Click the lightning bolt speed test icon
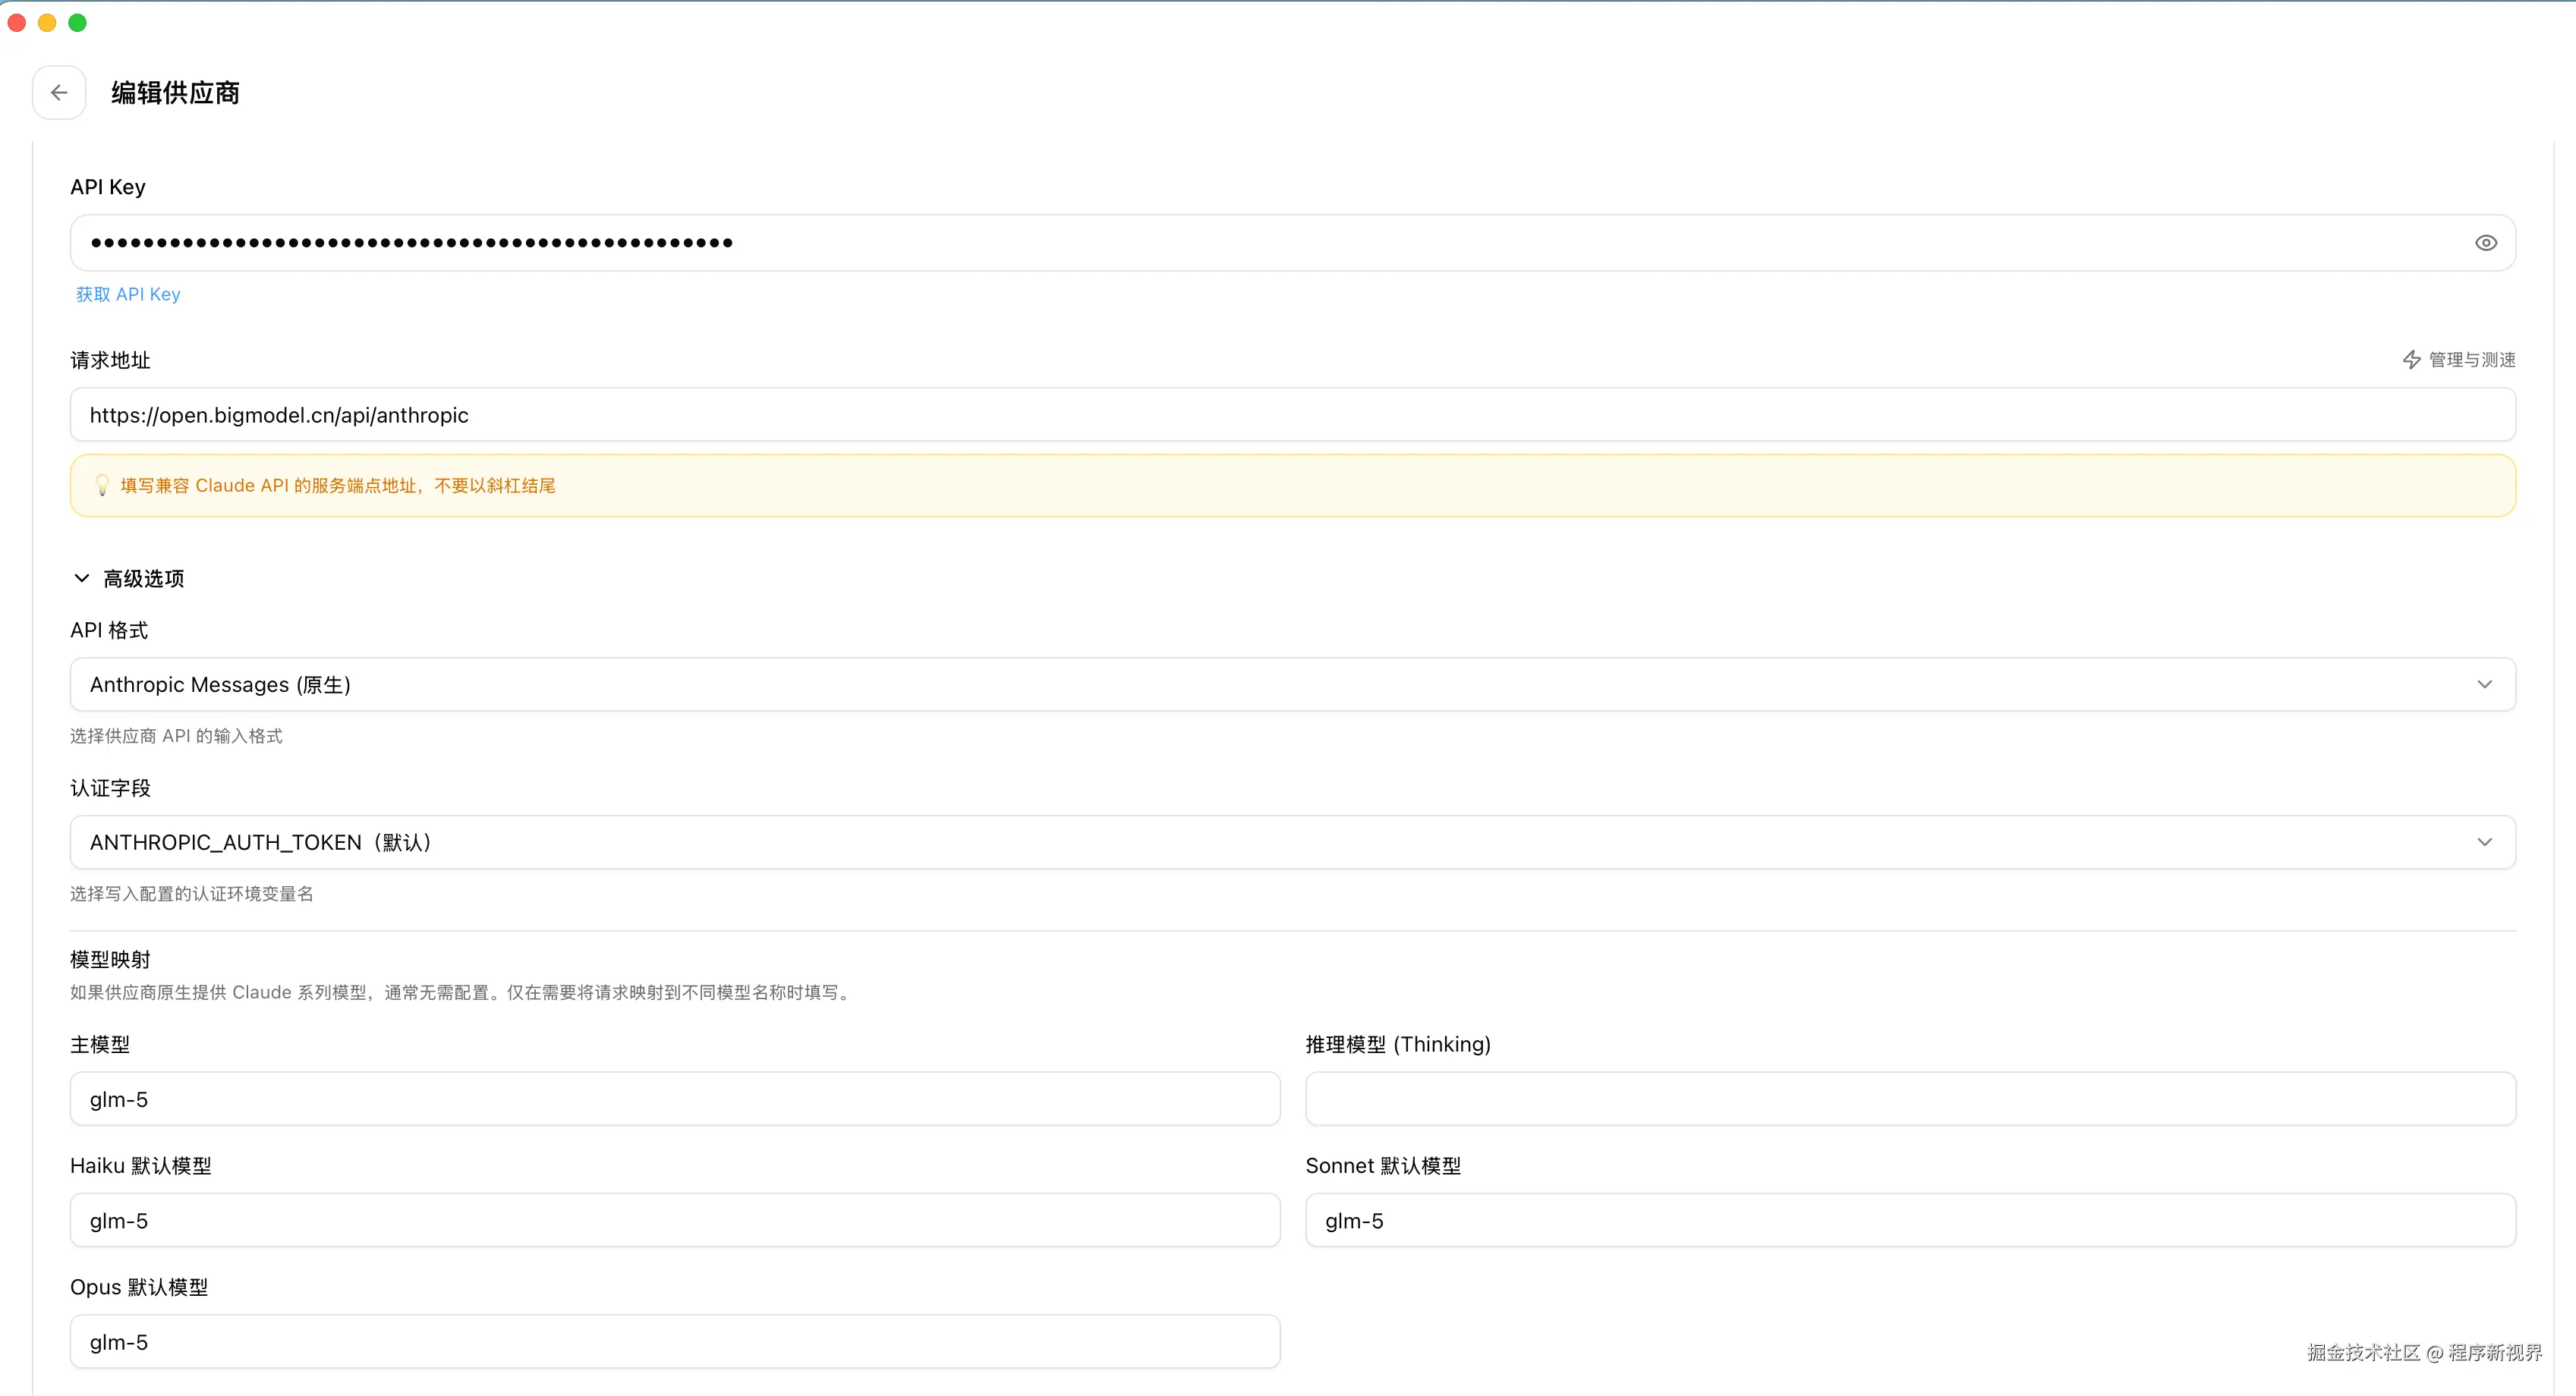Viewport: 2576px width, 1396px height. tap(2411, 360)
